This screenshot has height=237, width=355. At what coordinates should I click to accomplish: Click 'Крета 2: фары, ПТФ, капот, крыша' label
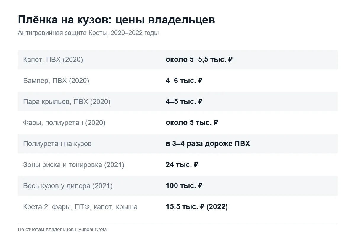pyautogui.click(x=80, y=207)
